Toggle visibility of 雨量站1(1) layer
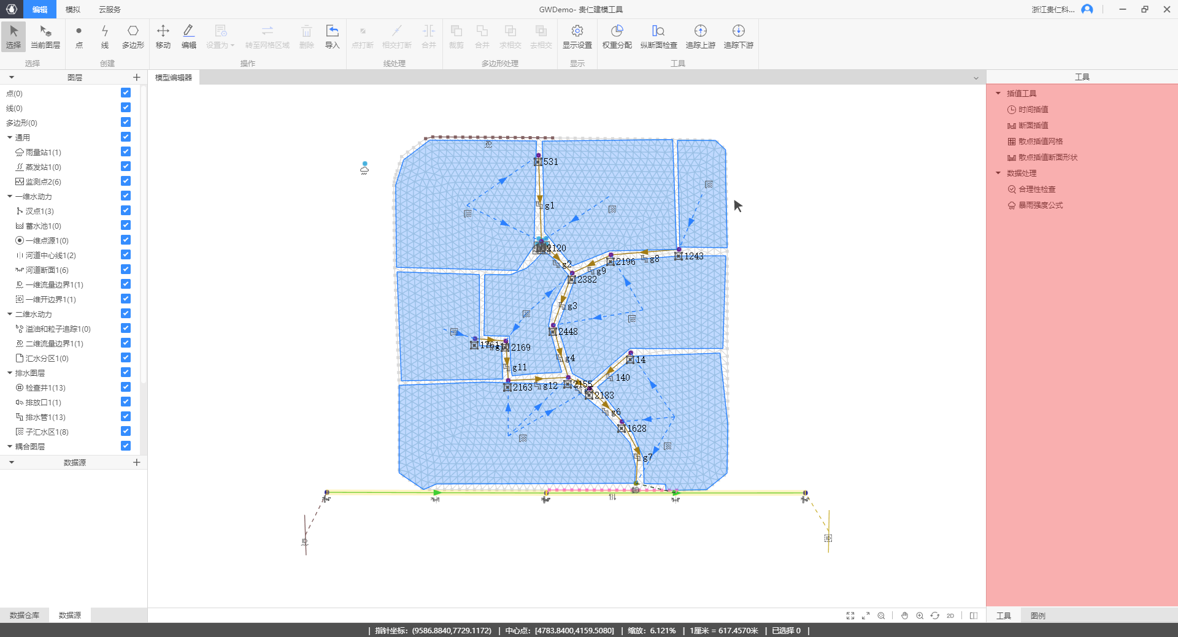Viewport: 1178px width, 637px height. [x=126, y=152]
